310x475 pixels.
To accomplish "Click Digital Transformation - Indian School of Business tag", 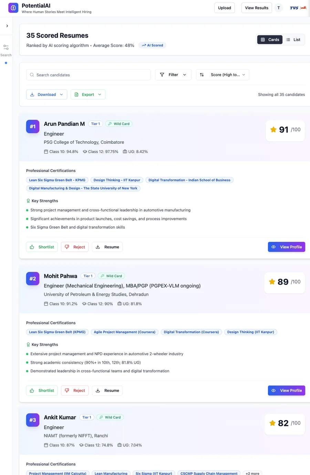I will 189,180.
